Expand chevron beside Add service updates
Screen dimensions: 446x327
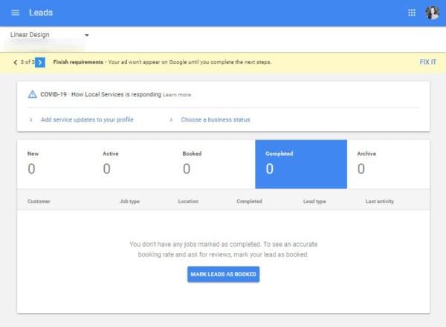coord(31,120)
